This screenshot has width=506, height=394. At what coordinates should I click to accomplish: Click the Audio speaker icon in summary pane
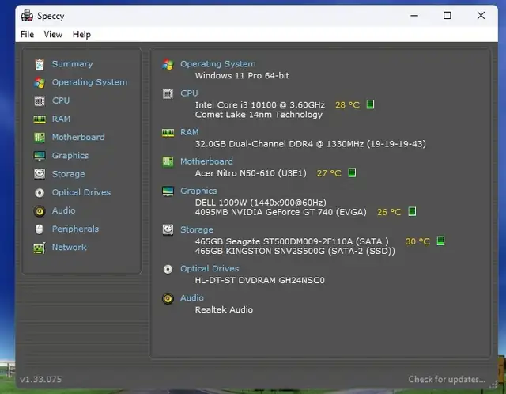(168, 298)
